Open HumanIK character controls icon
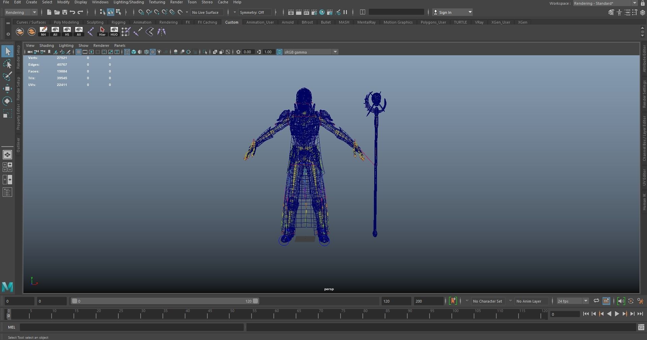Viewport: 647px width, 340px height. pos(619,12)
